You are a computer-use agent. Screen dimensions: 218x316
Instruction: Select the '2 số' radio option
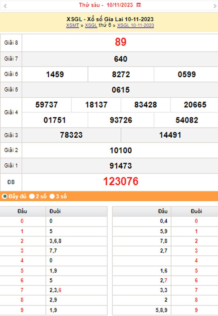tap(32, 196)
